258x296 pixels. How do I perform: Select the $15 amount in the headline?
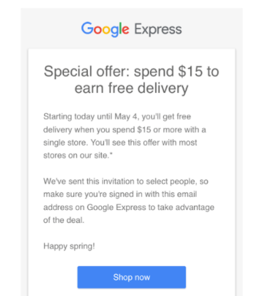coord(190,71)
